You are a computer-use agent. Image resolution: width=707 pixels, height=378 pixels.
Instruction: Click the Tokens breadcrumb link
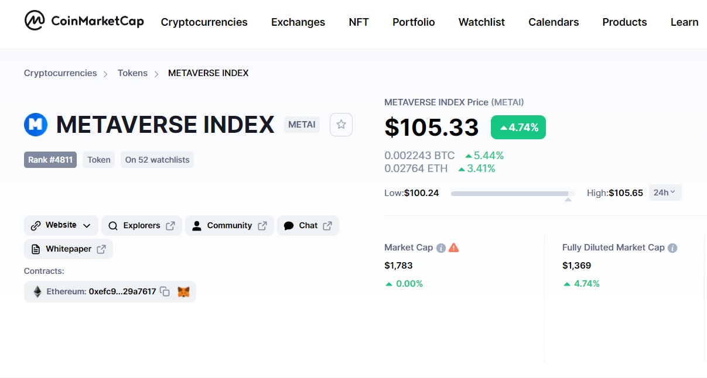click(x=132, y=73)
